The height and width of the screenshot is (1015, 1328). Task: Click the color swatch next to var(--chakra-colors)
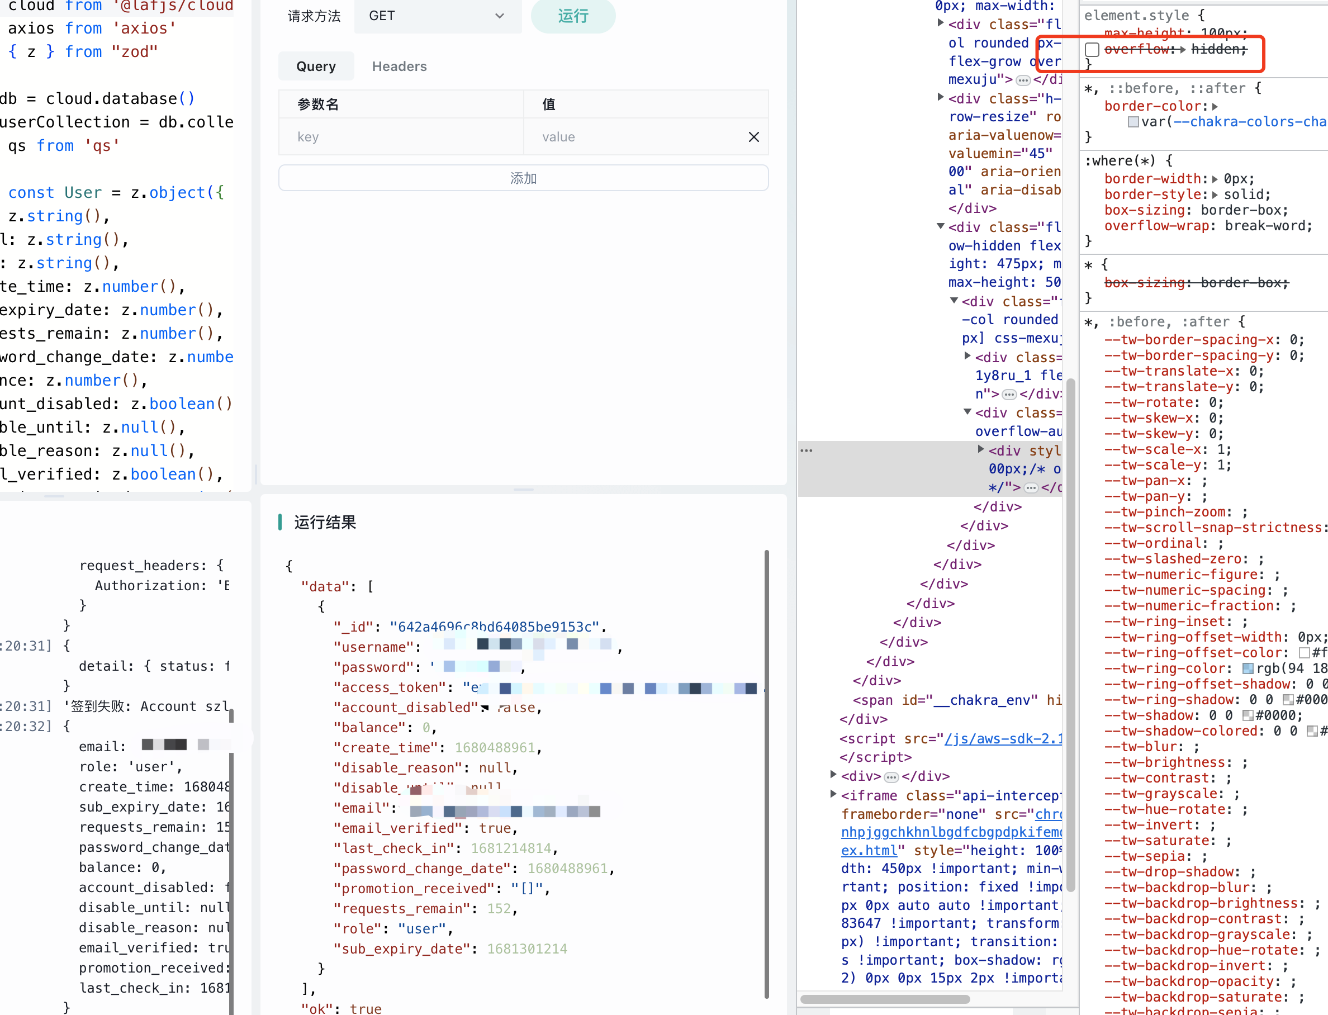click(1134, 121)
